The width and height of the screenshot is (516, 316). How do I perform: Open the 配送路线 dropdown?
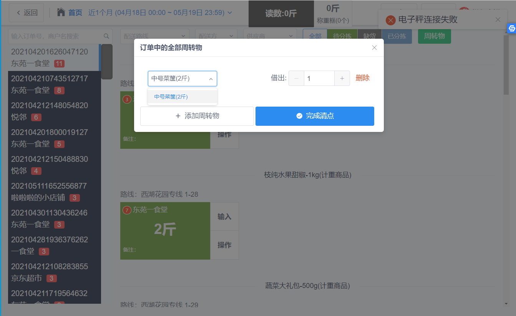click(154, 36)
